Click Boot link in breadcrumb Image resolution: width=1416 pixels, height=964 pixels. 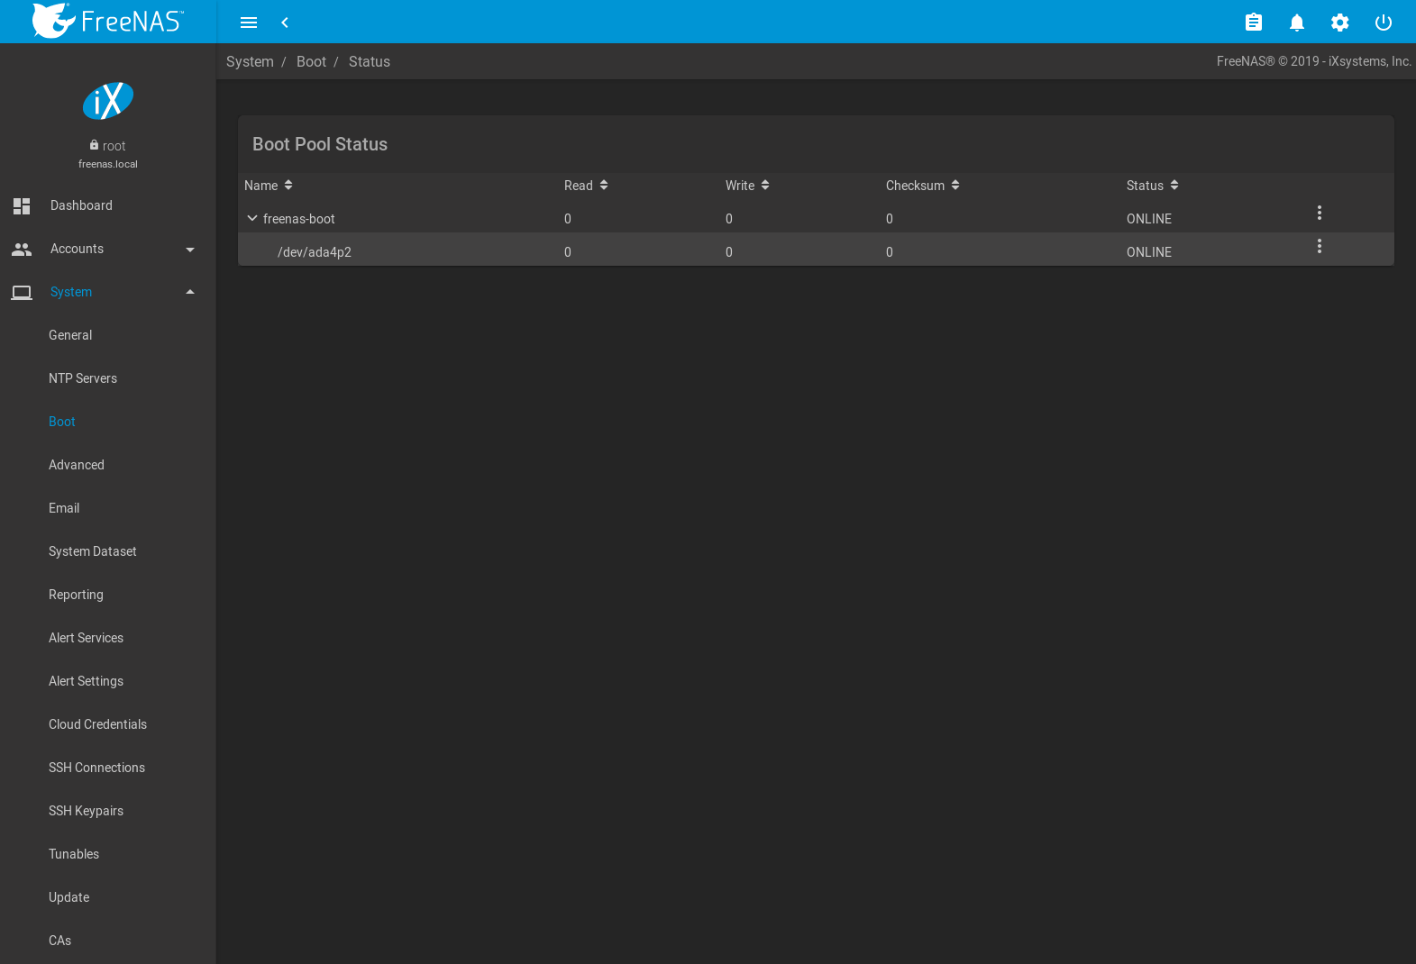pyautogui.click(x=311, y=61)
